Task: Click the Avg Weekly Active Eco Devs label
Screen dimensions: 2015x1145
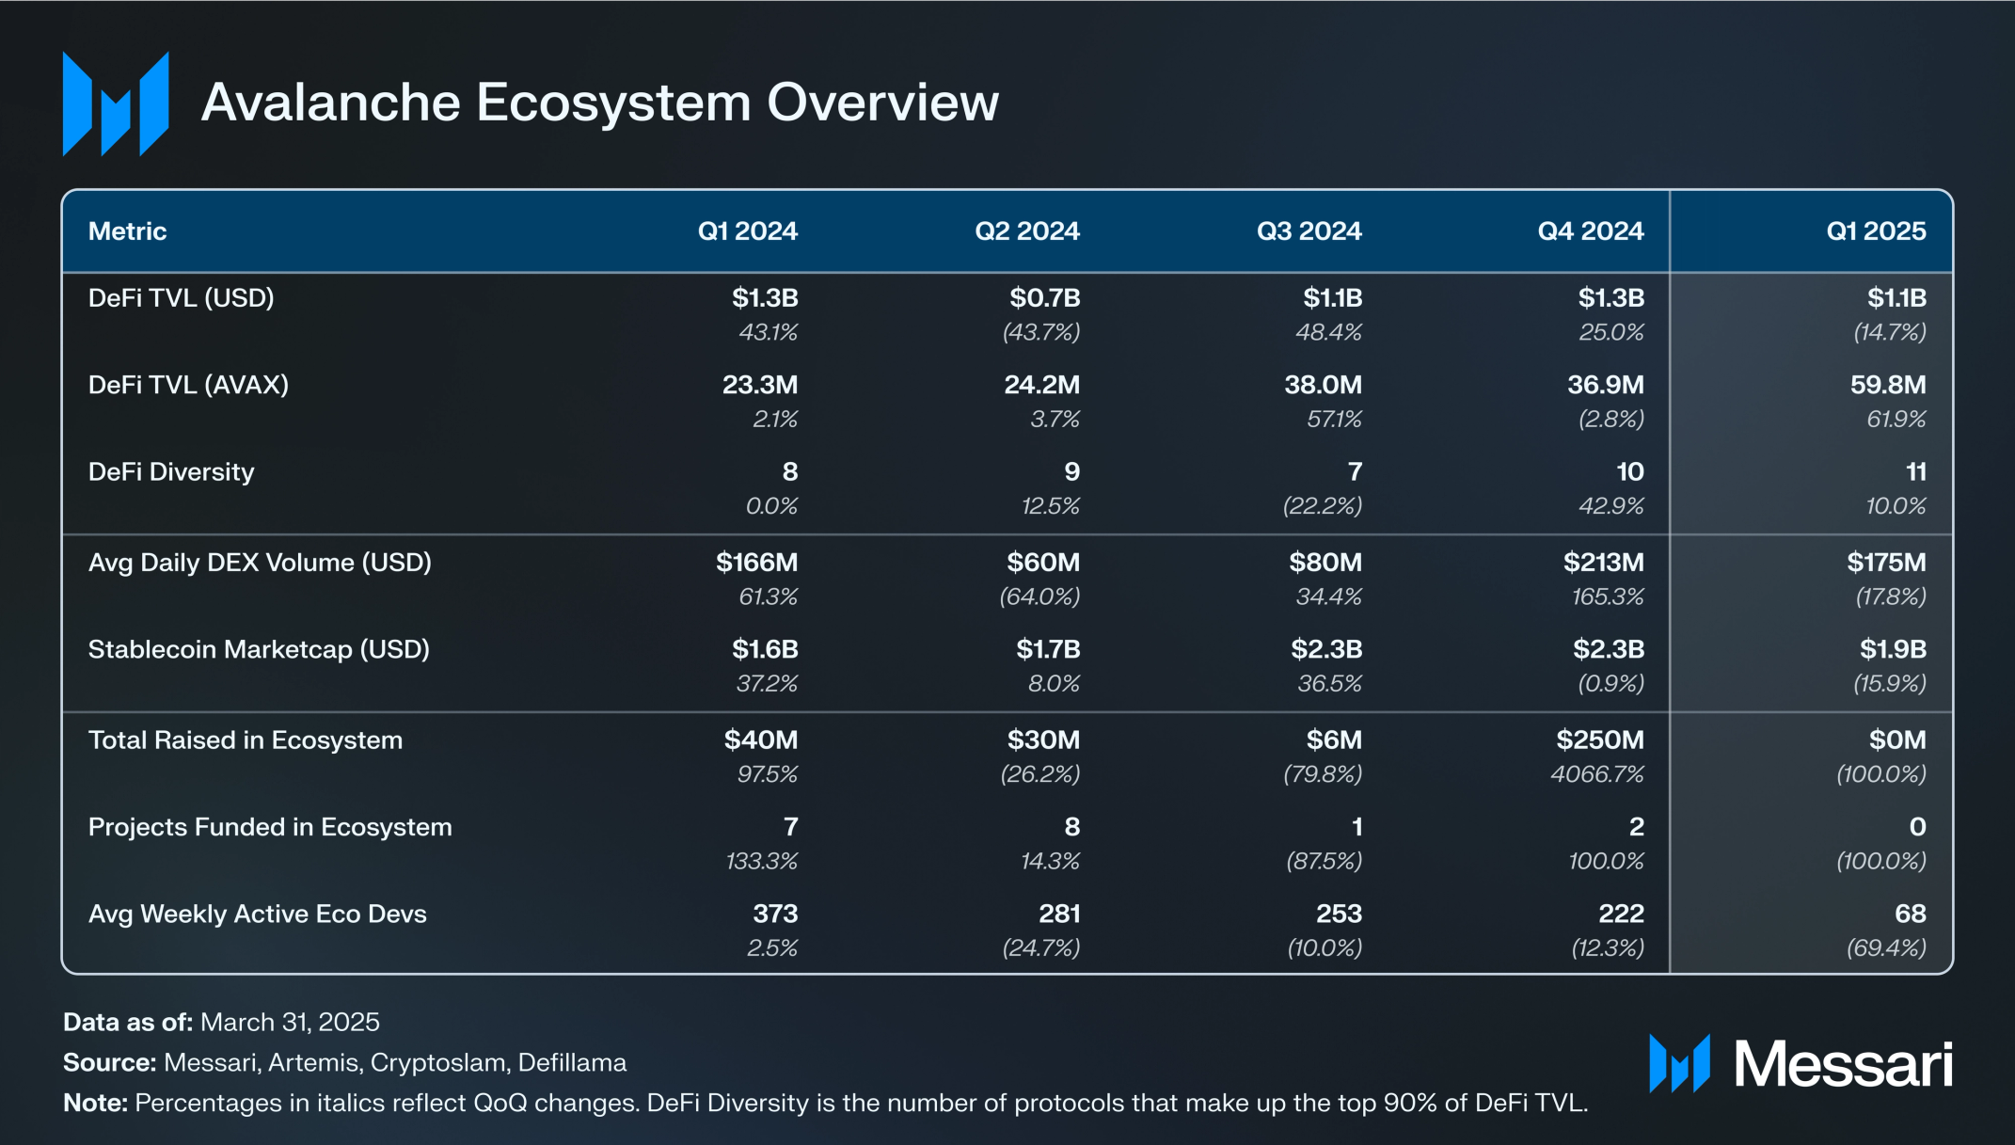Action: coord(257,914)
